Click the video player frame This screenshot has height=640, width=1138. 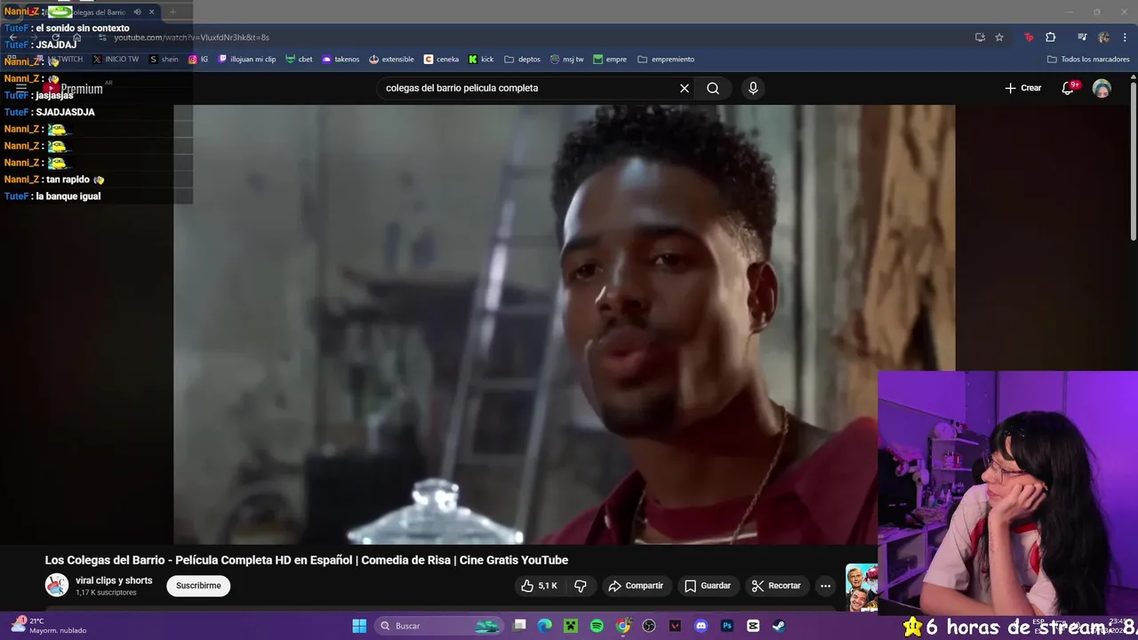coord(564,324)
